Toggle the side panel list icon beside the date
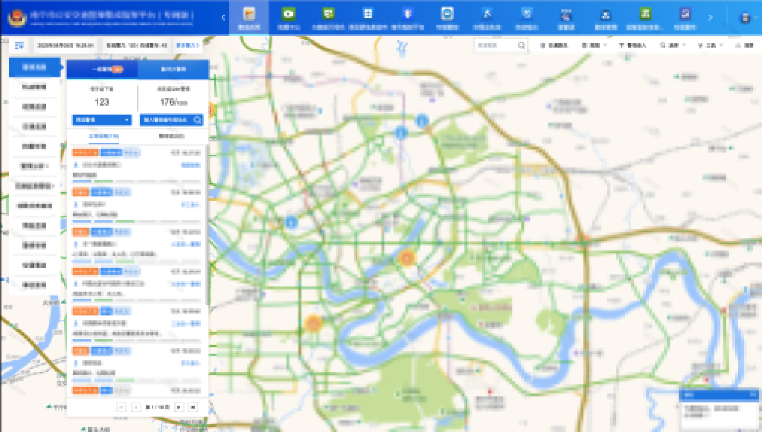Viewport: 762px width, 432px height. point(19,45)
